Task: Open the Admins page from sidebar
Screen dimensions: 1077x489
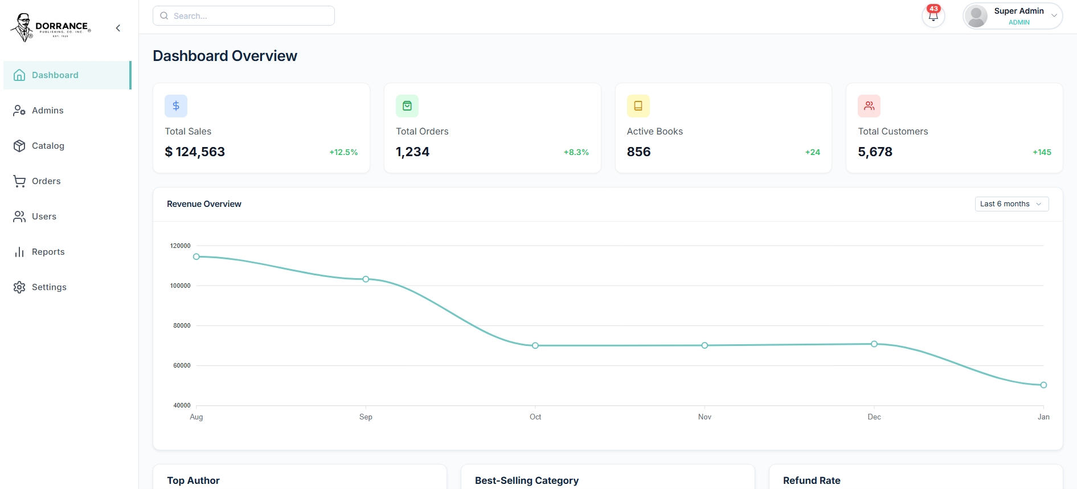Action: click(48, 111)
